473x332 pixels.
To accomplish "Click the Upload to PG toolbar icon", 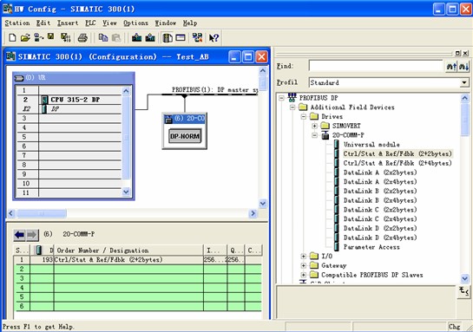I will [x=150, y=37].
